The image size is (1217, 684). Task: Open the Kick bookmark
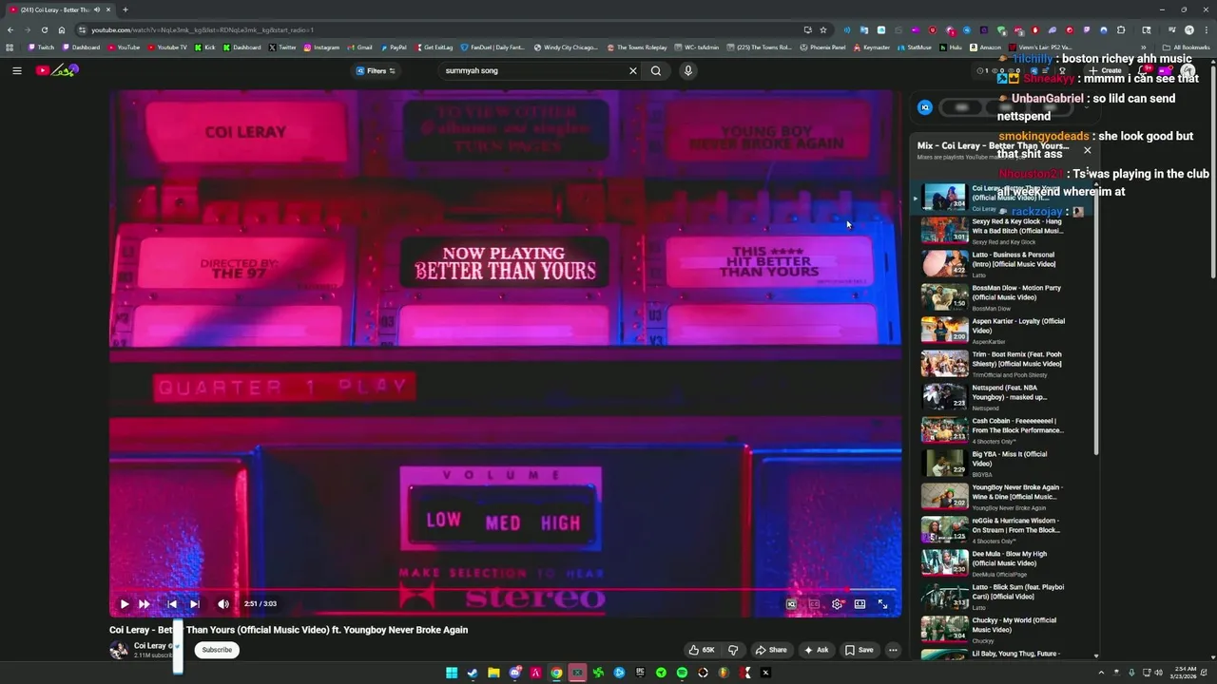click(x=205, y=47)
